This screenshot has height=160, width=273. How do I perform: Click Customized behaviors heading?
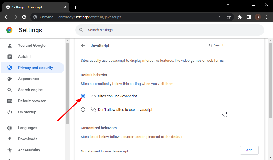pyautogui.click(x=99, y=128)
